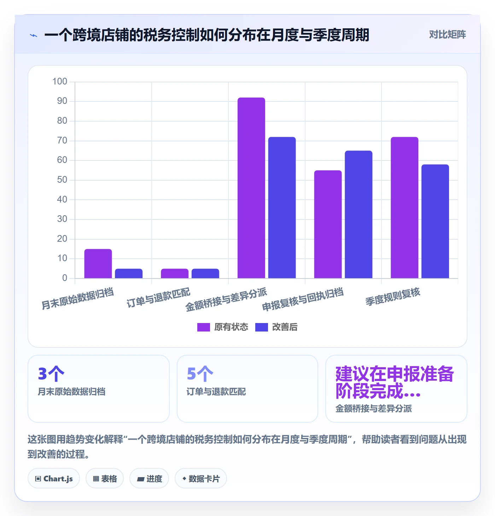Click the 金额桥接与差异分派 x-axis label
Image resolution: width=495 pixels, height=516 pixels.
click(226, 299)
